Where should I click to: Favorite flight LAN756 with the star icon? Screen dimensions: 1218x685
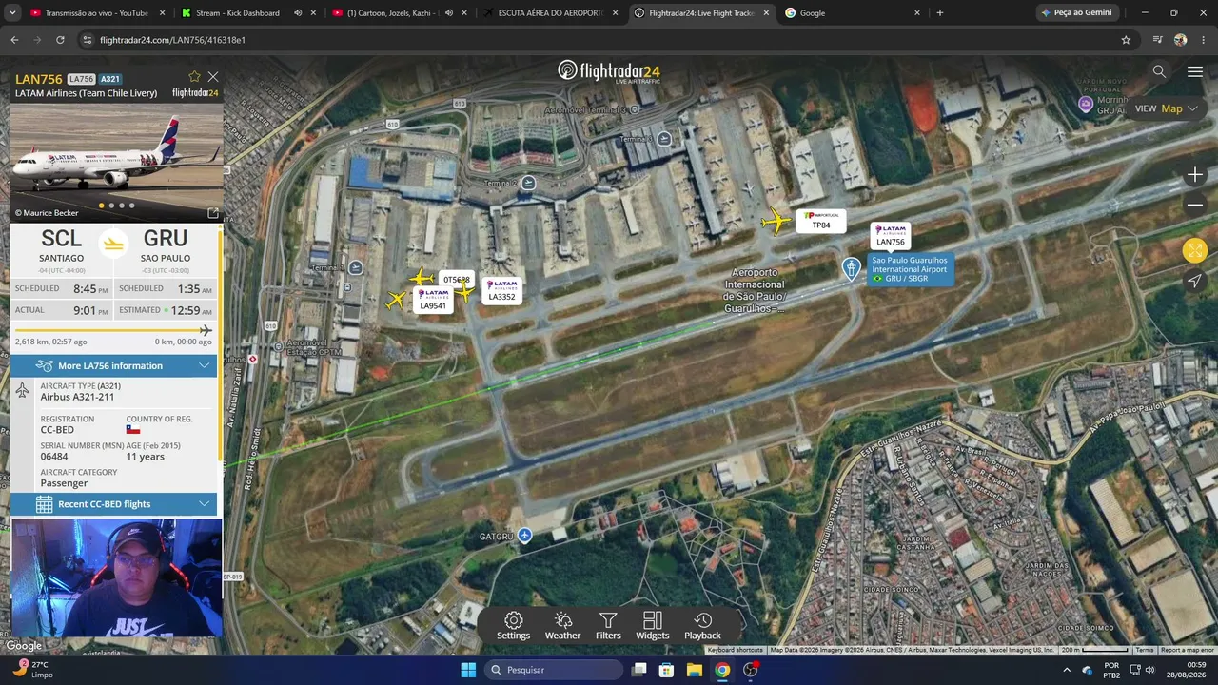click(194, 77)
